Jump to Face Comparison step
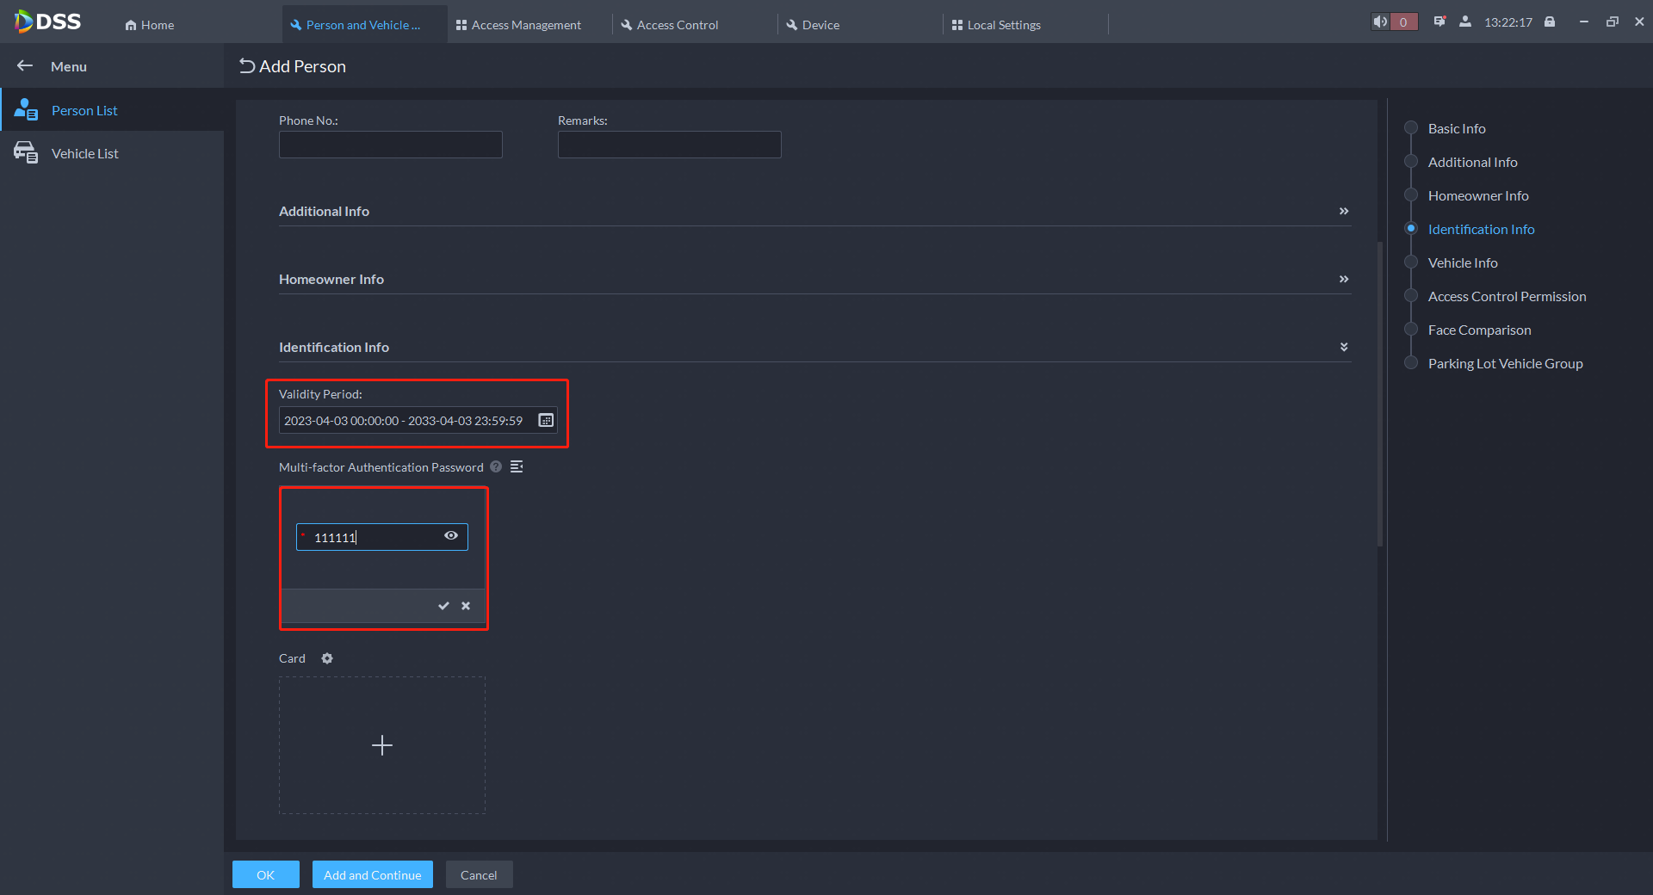The height and width of the screenshot is (895, 1653). [x=1479, y=330]
